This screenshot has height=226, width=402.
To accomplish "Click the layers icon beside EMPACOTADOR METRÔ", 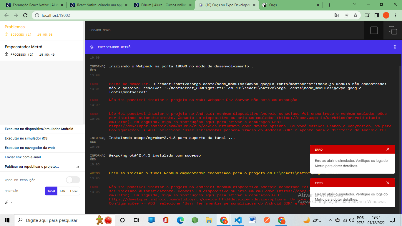I will point(92,47).
